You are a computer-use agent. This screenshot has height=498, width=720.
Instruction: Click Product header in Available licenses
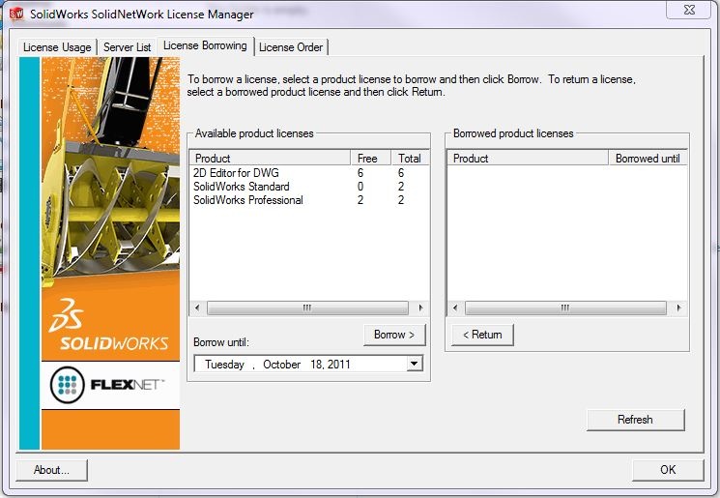270,158
